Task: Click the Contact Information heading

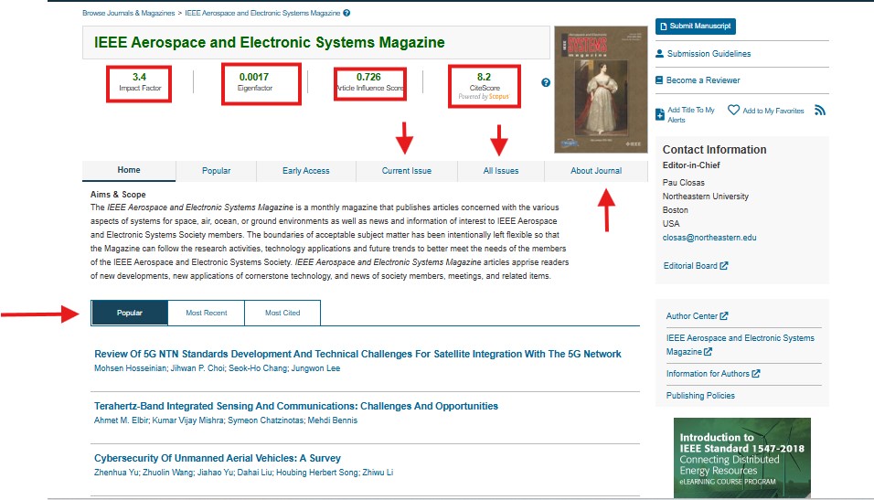Action: (715, 149)
